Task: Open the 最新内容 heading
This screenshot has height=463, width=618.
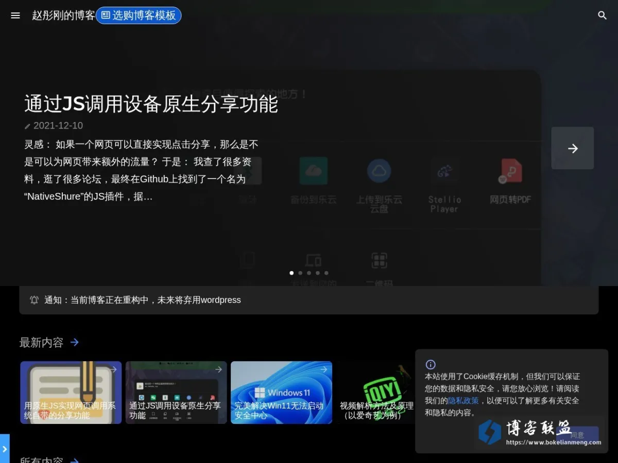Action: [41, 343]
